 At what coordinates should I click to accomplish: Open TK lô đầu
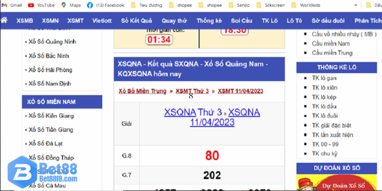[324, 106]
